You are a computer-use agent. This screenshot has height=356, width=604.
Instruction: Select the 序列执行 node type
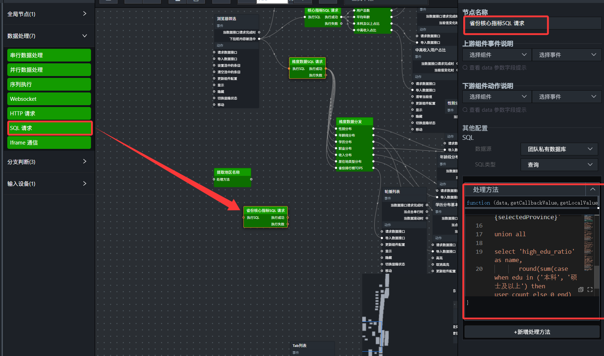pyautogui.click(x=49, y=84)
